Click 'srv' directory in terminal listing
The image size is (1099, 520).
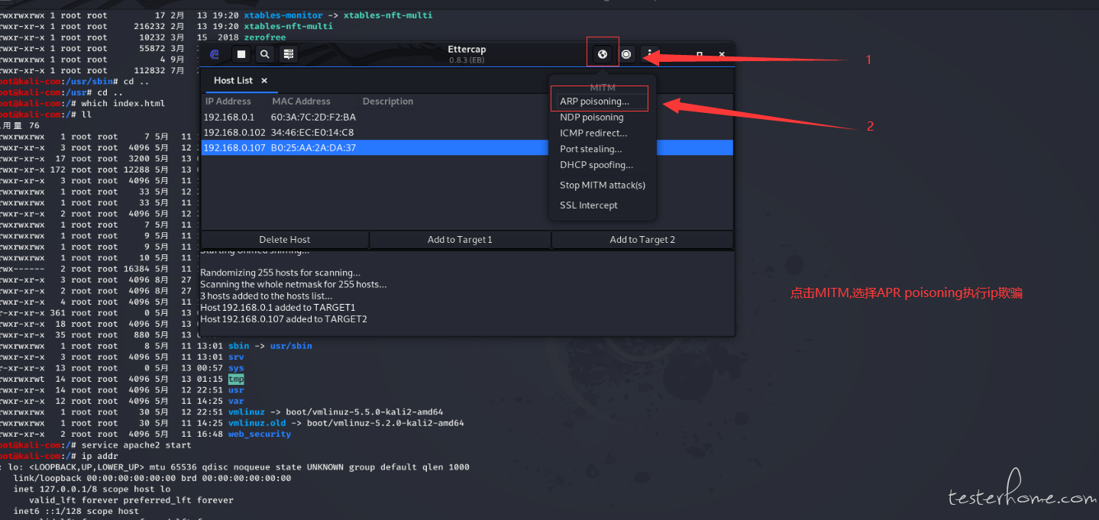(x=236, y=357)
